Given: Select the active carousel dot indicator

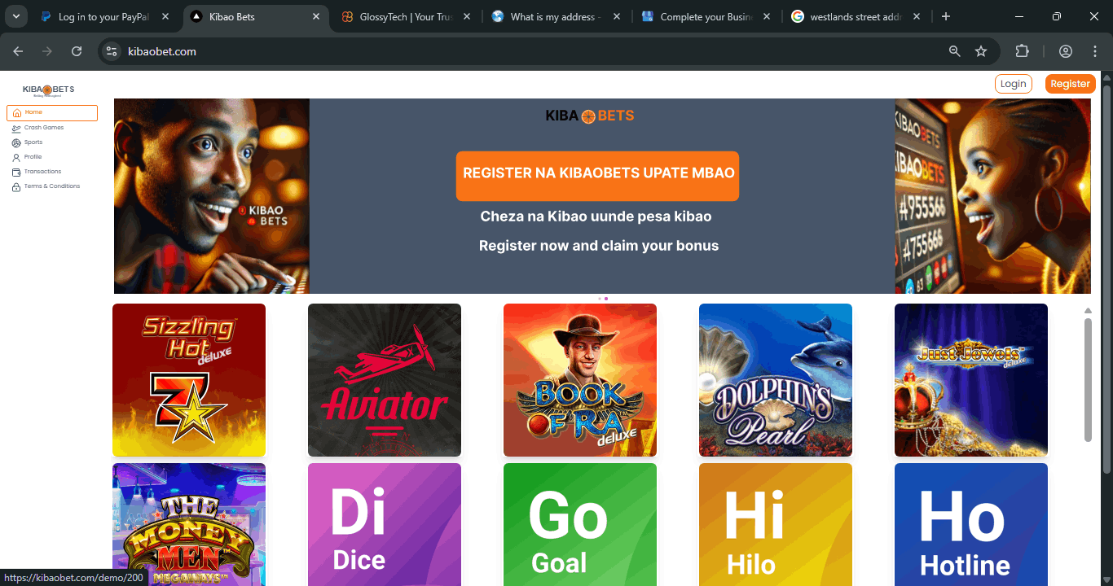Looking at the screenshot, I should 606,299.
